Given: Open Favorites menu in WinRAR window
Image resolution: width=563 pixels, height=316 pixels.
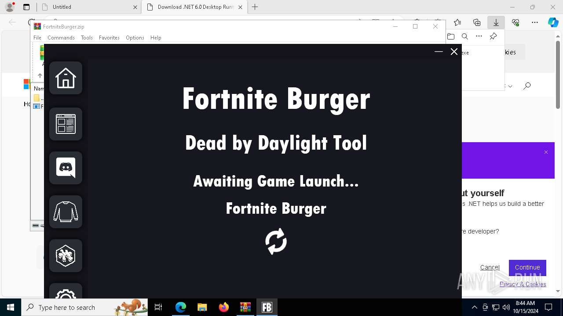Looking at the screenshot, I should (109, 38).
